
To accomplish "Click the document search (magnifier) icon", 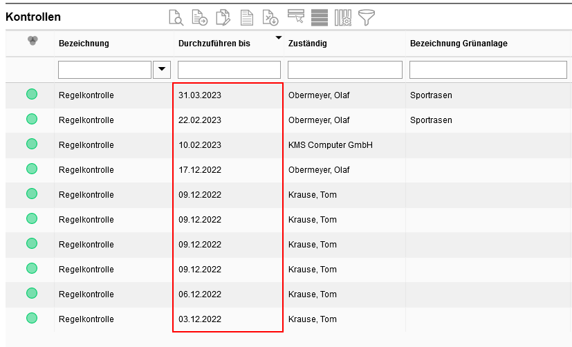I will click(176, 17).
